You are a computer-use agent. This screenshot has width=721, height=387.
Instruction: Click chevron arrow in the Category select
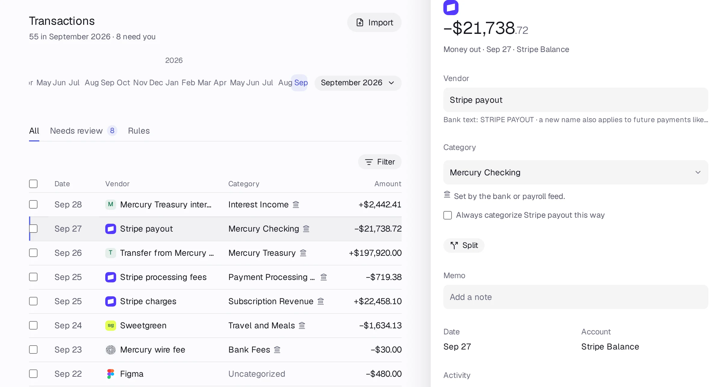click(x=698, y=172)
